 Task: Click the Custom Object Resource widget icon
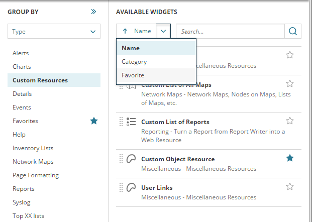click(131, 159)
